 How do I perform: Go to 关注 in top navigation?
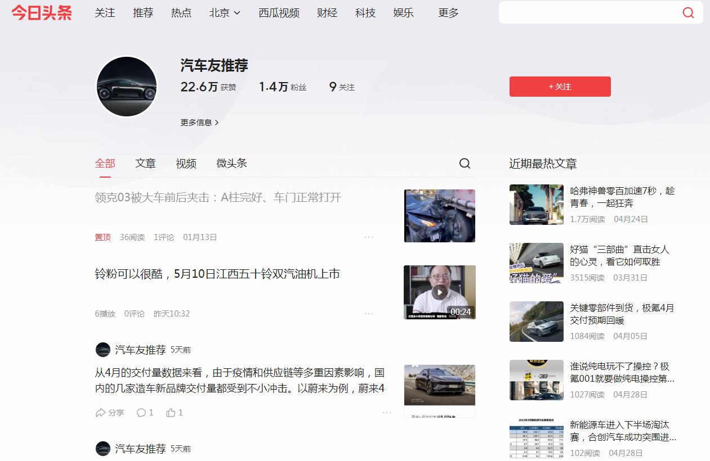tap(105, 12)
